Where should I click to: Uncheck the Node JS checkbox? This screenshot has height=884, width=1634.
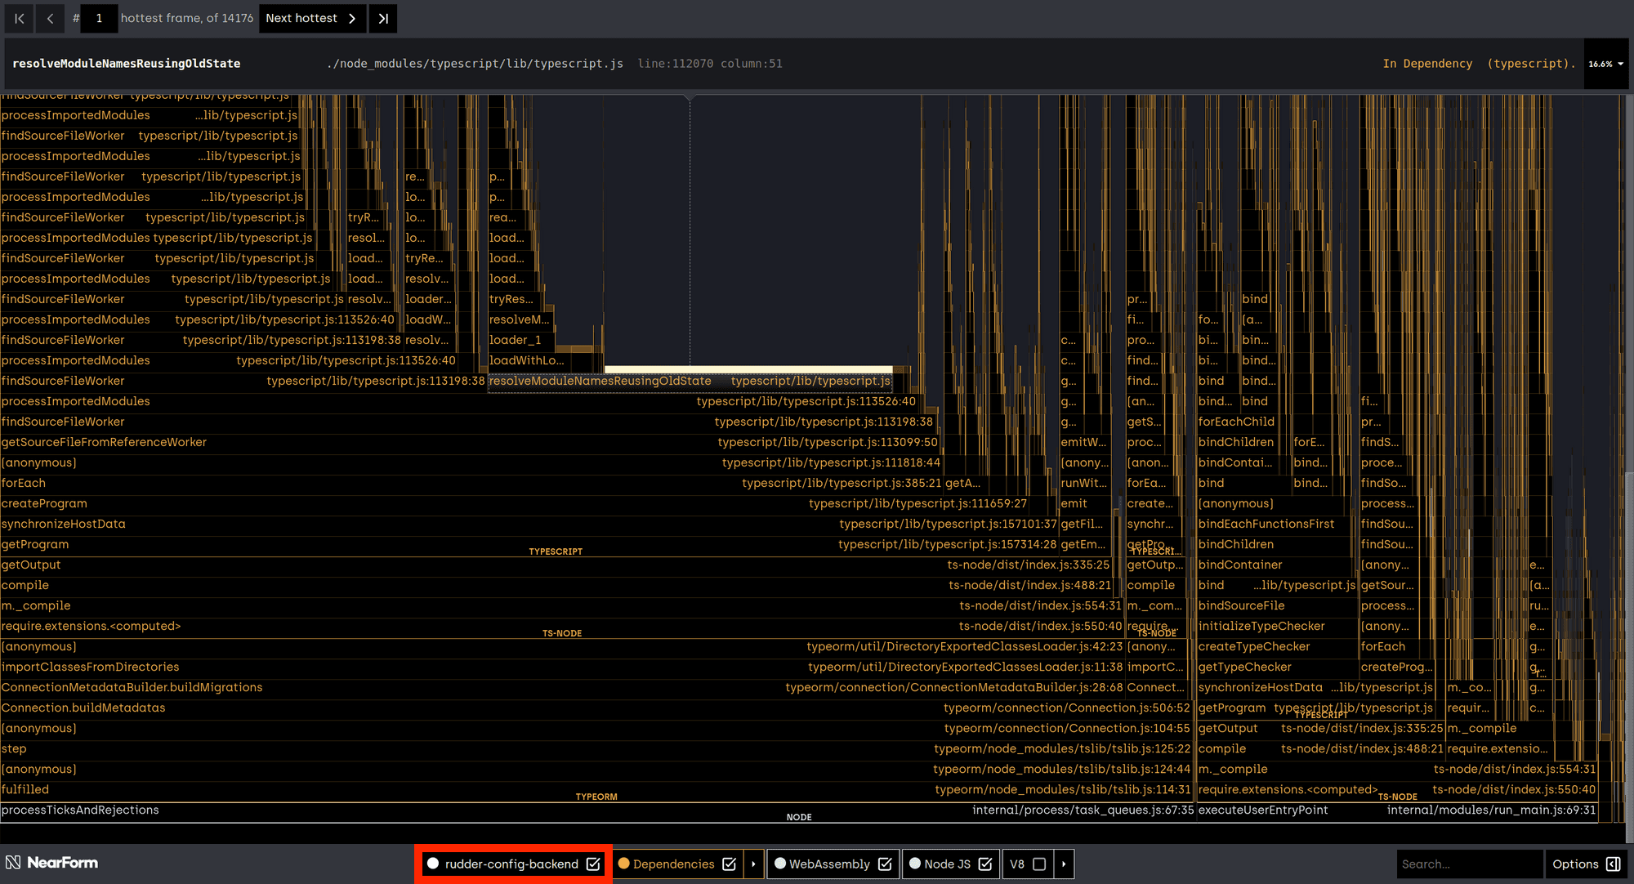(985, 864)
